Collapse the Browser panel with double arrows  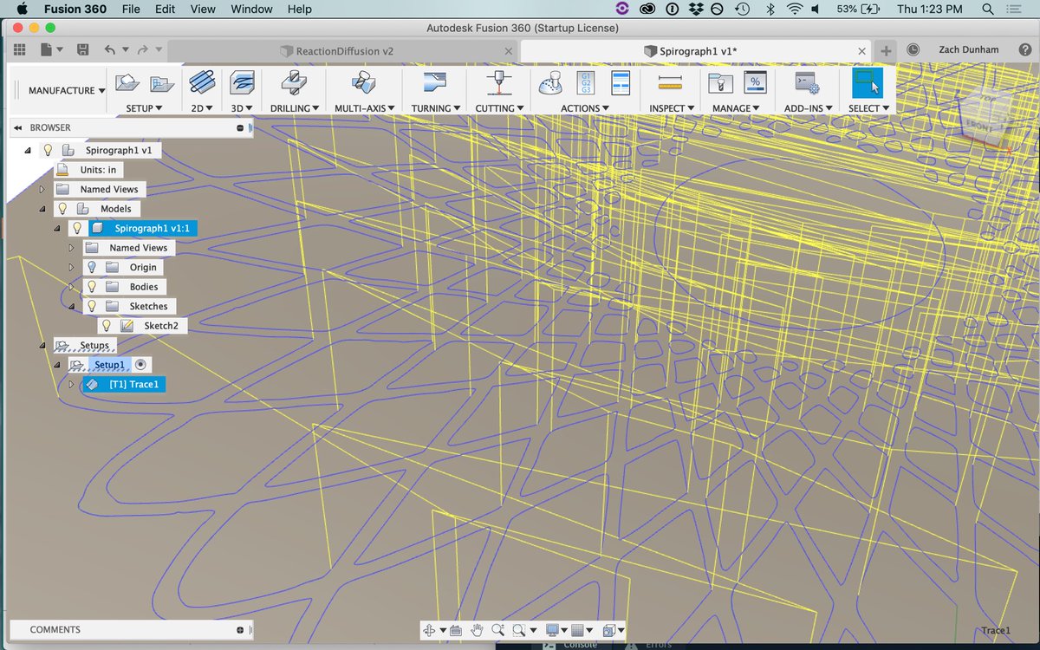17,127
